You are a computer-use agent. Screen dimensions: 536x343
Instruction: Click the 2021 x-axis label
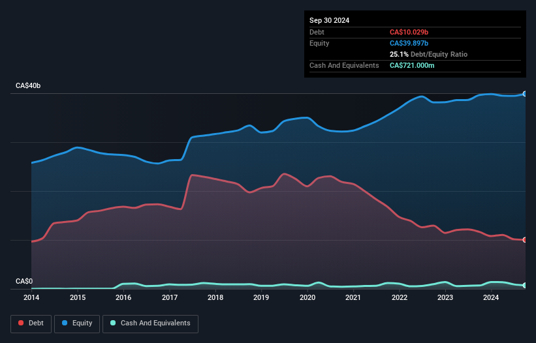coord(353,297)
